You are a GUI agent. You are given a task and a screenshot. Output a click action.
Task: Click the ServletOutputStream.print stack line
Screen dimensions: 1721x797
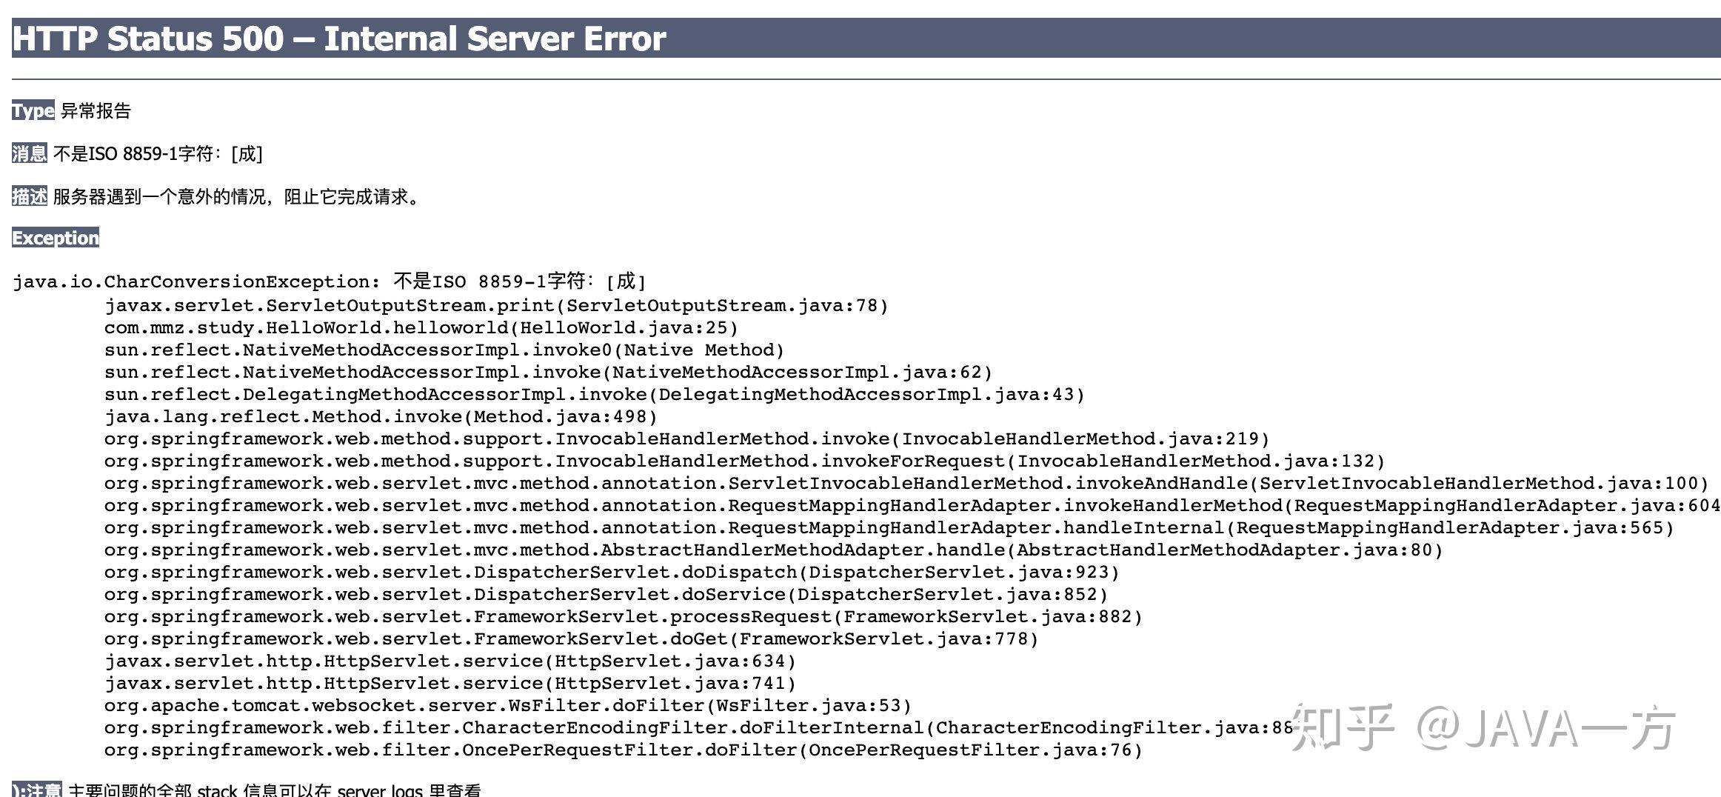496,305
